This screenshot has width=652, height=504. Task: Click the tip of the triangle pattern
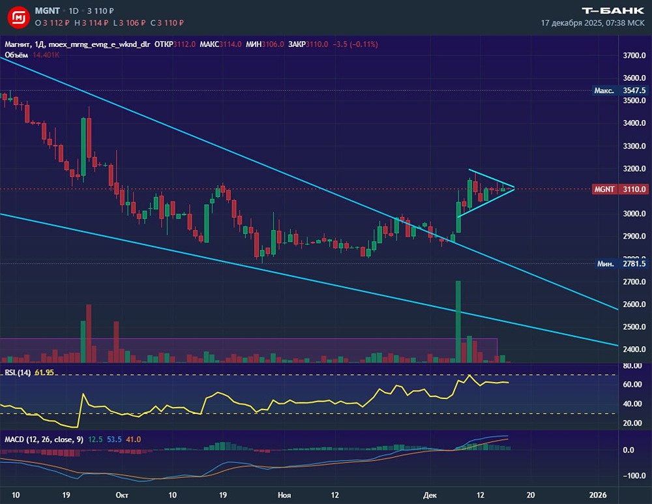[514, 188]
